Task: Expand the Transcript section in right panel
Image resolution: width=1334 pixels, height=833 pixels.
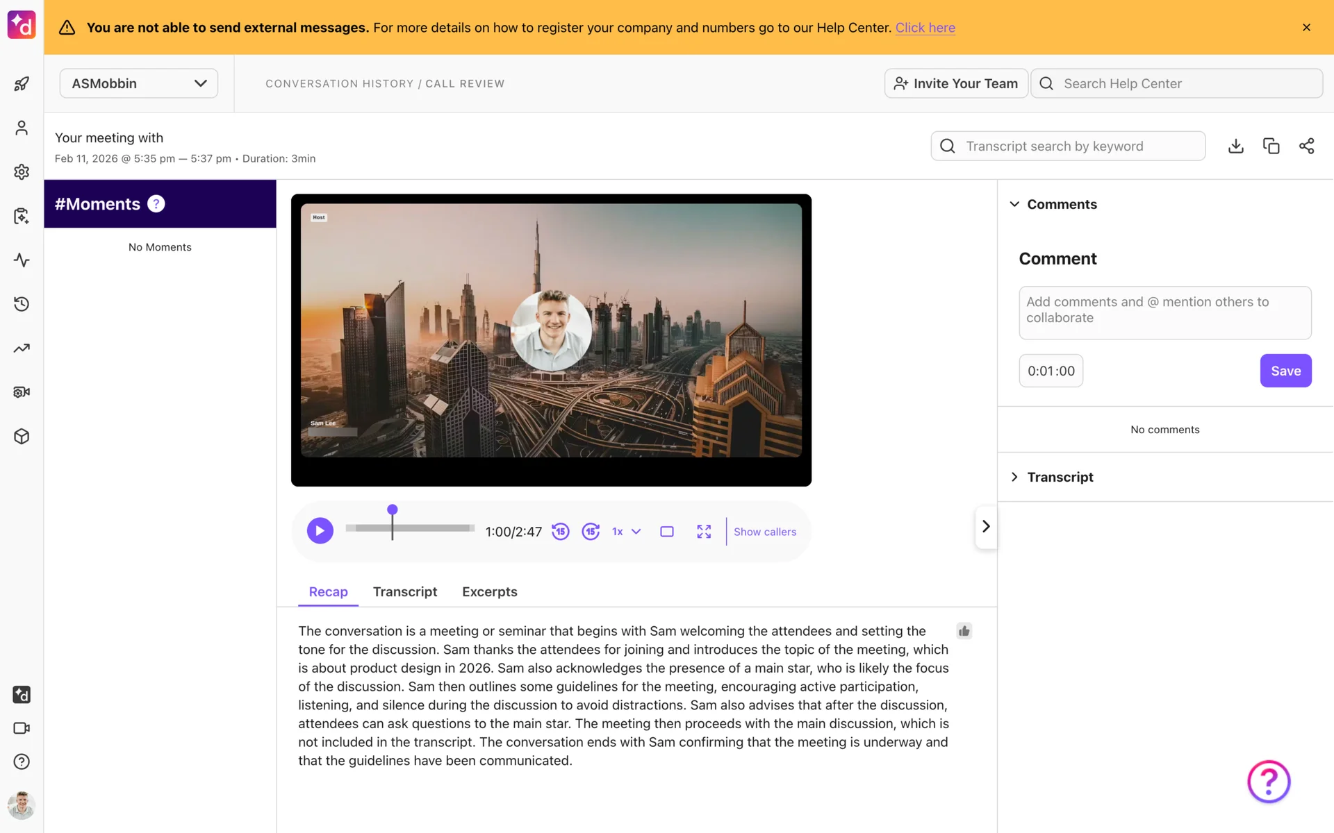Action: [1060, 477]
